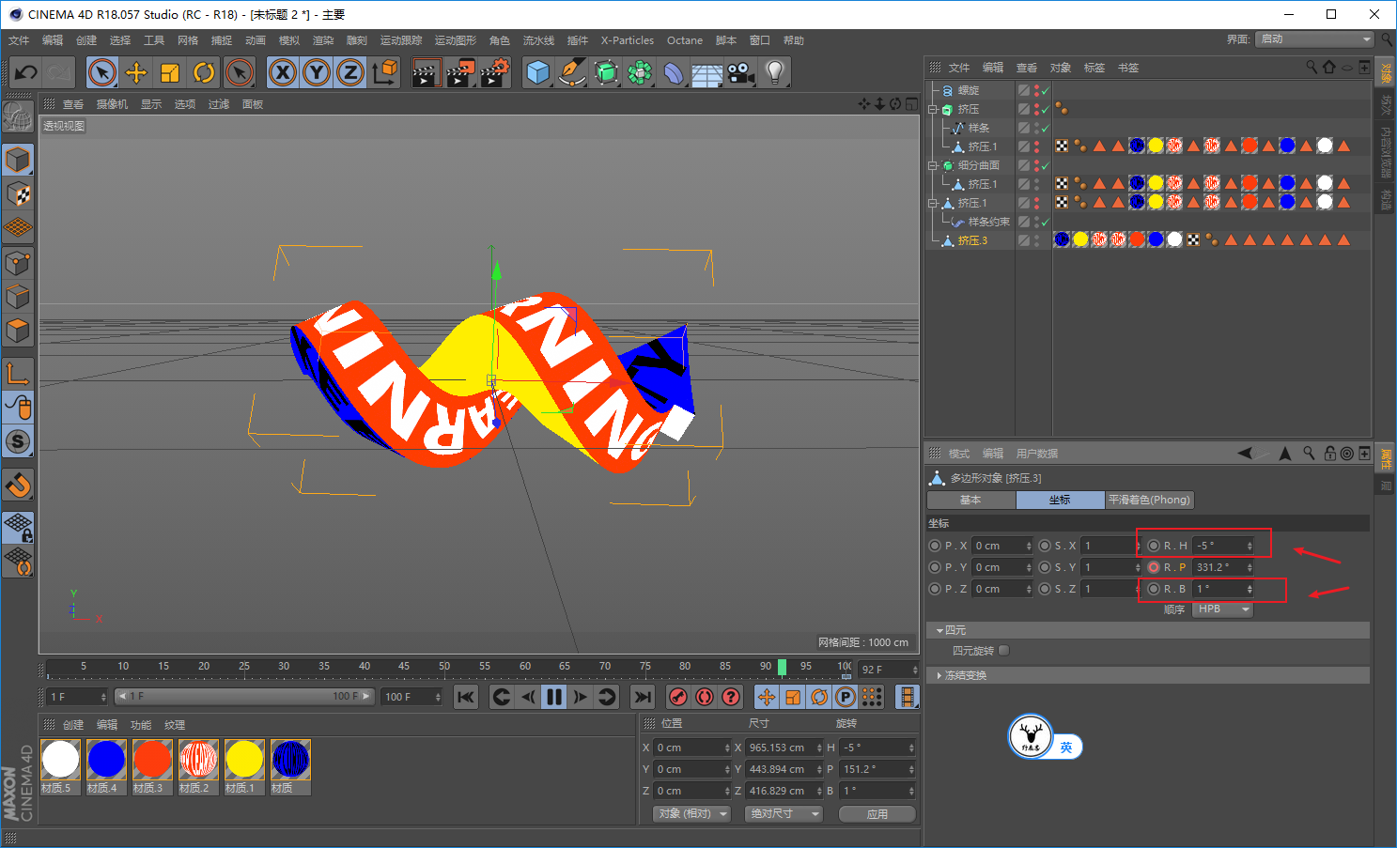The width and height of the screenshot is (1397, 848).
Task: Toggle visibility dots for 螺旋 object
Action: pos(1036,90)
